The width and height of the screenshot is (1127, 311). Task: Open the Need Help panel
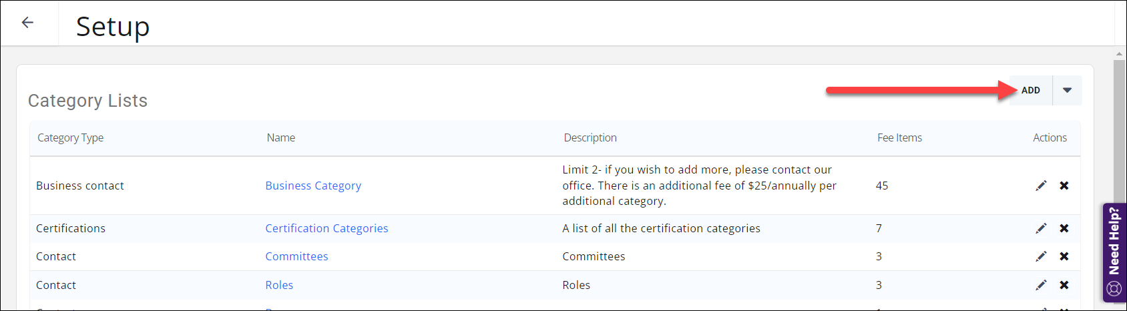1114,252
